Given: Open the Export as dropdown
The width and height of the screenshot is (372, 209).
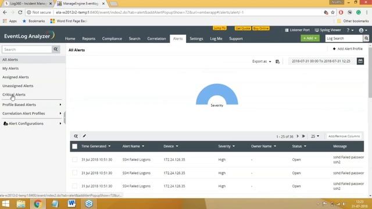Looking at the screenshot, I should point(262,62).
